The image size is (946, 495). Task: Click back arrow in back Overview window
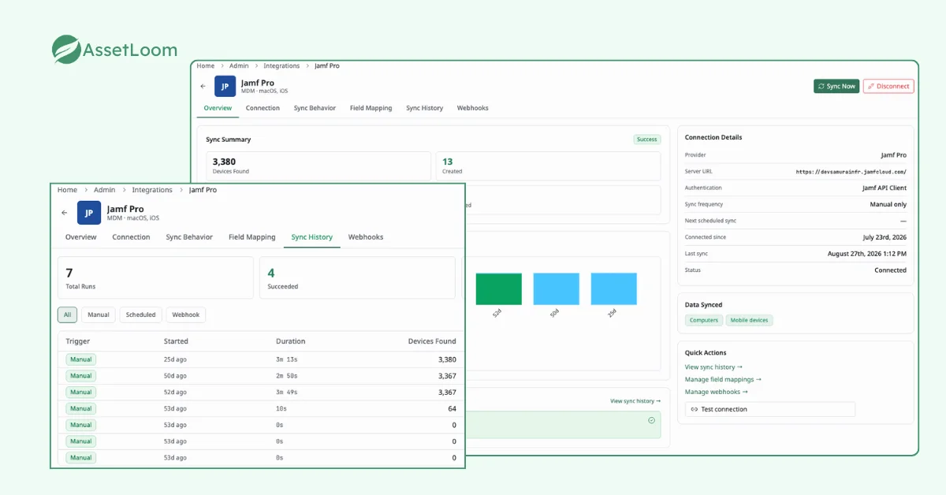[x=203, y=87]
